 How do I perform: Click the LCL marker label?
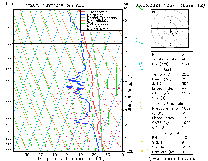[x=130, y=152]
